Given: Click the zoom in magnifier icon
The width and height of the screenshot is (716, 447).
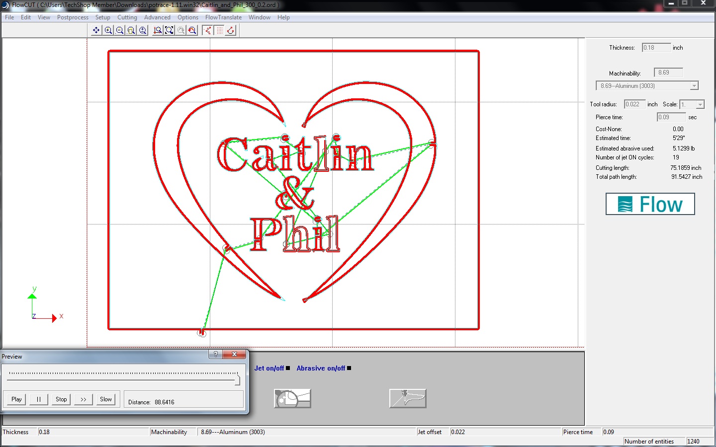Looking at the screenshot, I should 108,30.
